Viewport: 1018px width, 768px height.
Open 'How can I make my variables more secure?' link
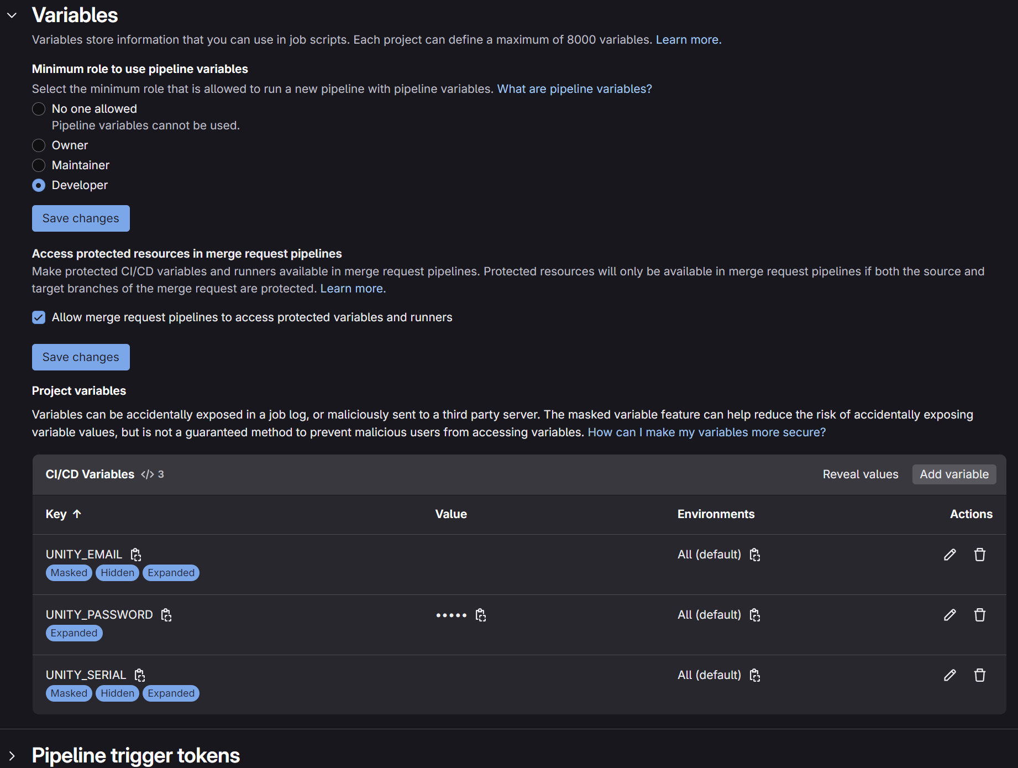(x=706, y=432)
